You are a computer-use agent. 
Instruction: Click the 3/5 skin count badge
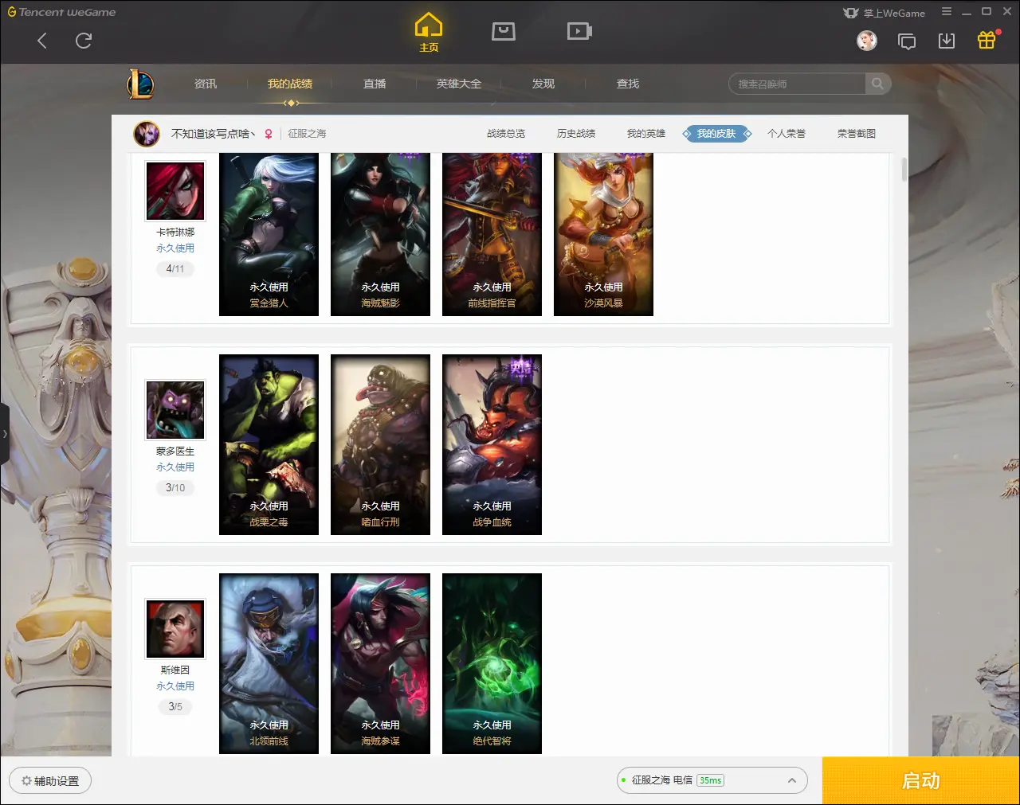[x=175, y=707]
